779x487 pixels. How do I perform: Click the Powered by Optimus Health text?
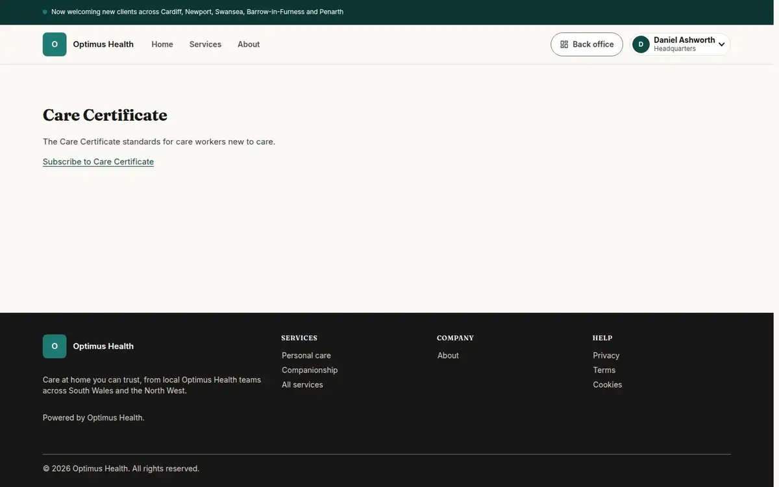click(x=93, y=418)
